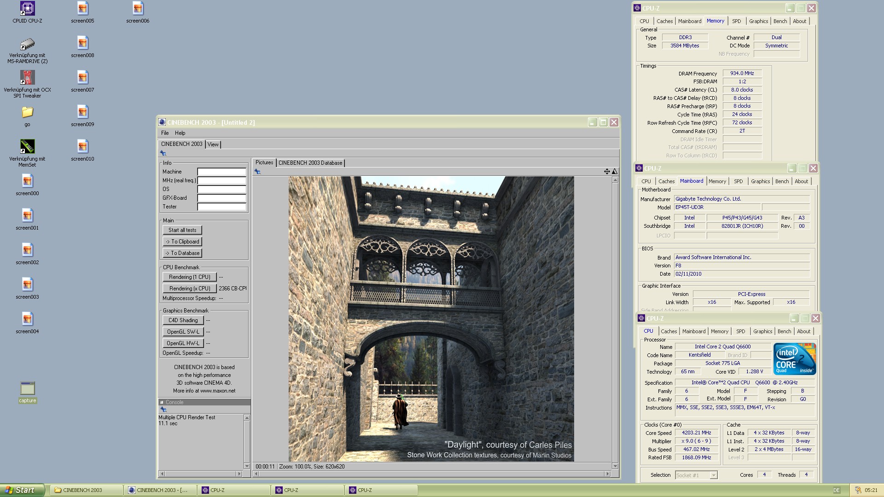Screen dimensions: 884x497
Task: Click into the GFX-Board input field
Action: pyautogui.click(x=222, y=198)
